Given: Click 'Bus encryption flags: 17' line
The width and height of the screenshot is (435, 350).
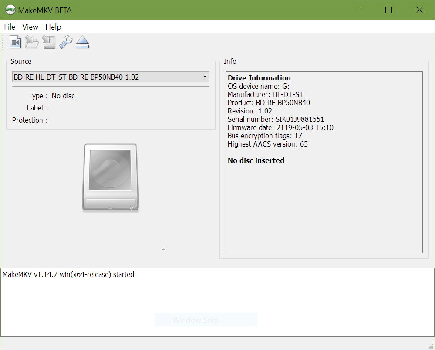Looking at the screenshot, I should tap(265, 136).
